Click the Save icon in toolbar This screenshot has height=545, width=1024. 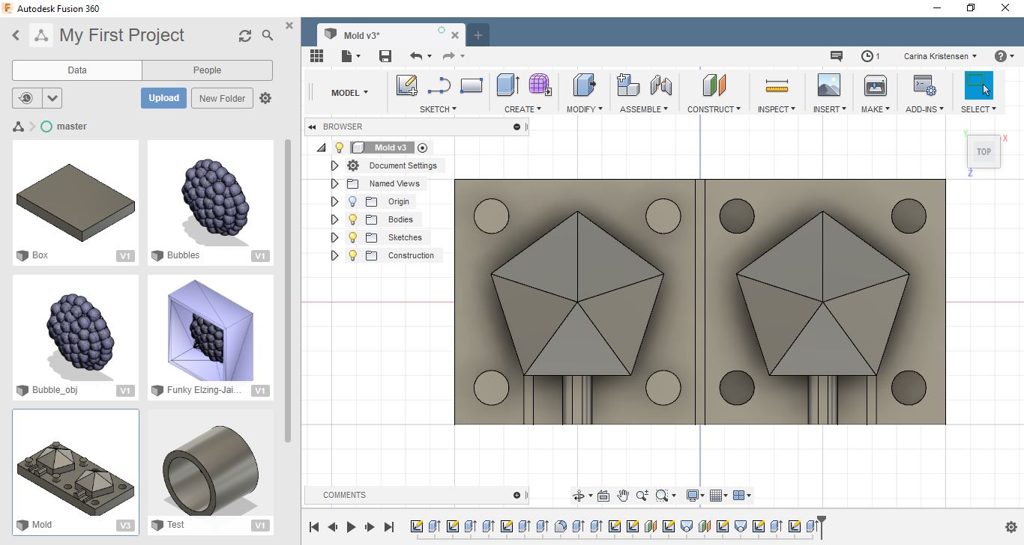(385, 56)
